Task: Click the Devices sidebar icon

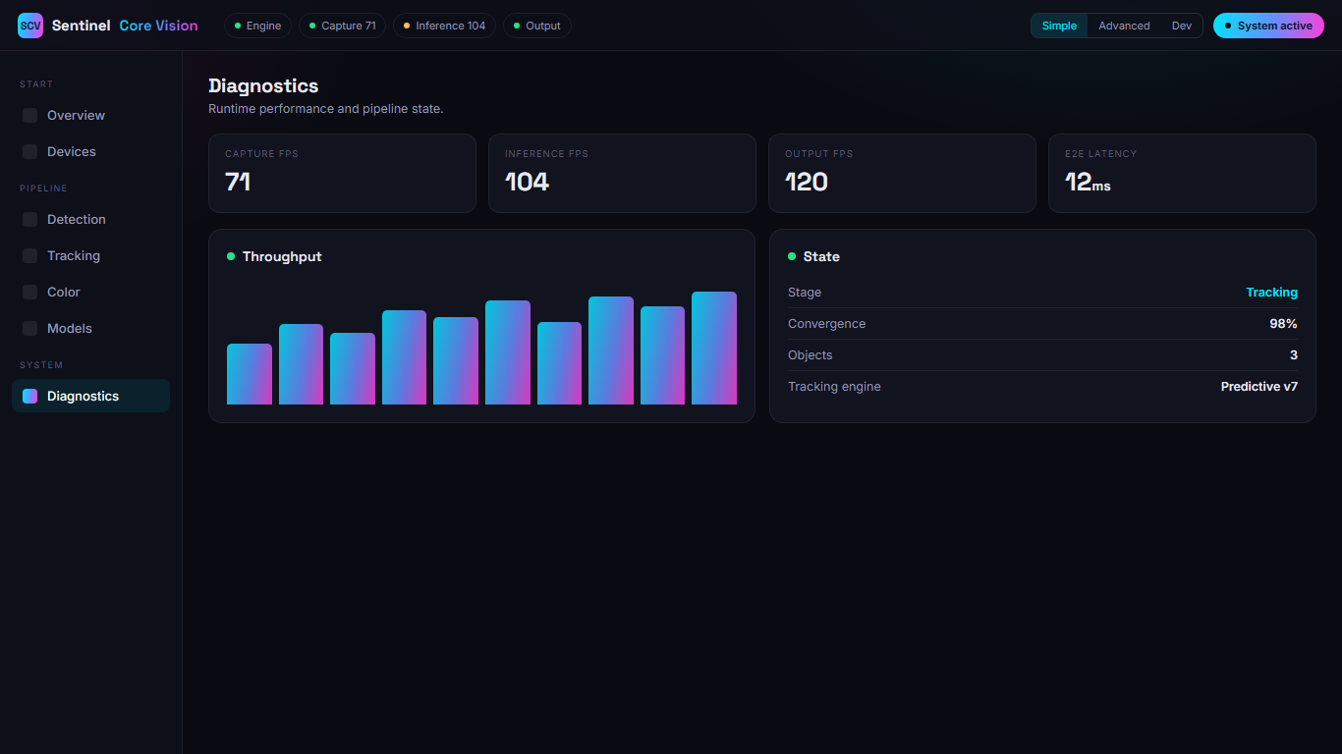Action: [x=30, y=152]
